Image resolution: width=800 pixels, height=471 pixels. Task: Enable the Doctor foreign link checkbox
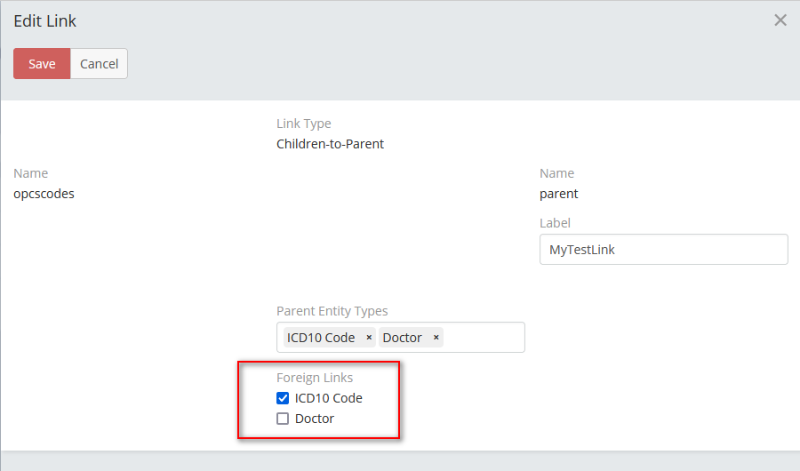click(283, 419)
